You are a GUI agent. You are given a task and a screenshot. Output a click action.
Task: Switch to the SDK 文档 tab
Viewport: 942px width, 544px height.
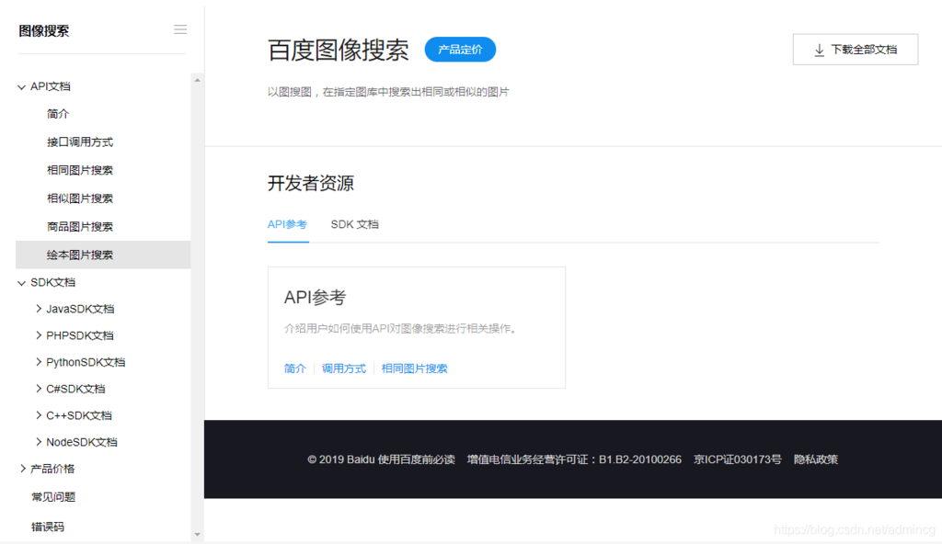pyautogui.click(x=354, y=224)
